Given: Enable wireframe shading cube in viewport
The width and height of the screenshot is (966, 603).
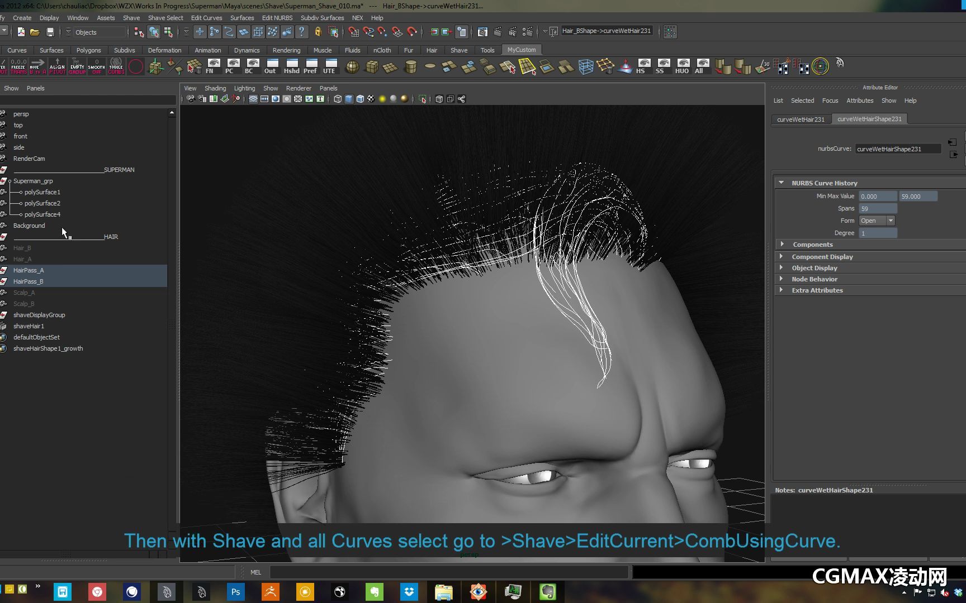Looking at the screenshot, I should (338, 99).
